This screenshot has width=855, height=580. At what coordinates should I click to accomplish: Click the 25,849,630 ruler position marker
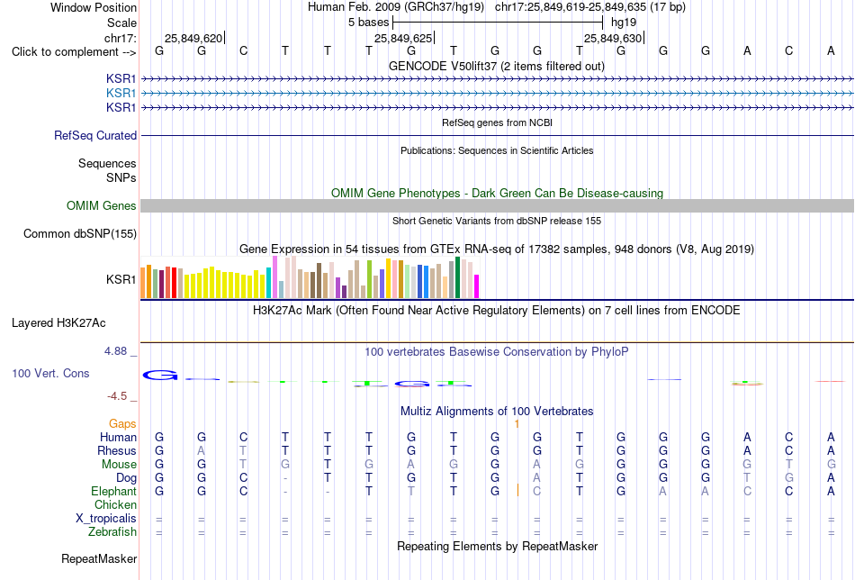[x=613, y=38]
